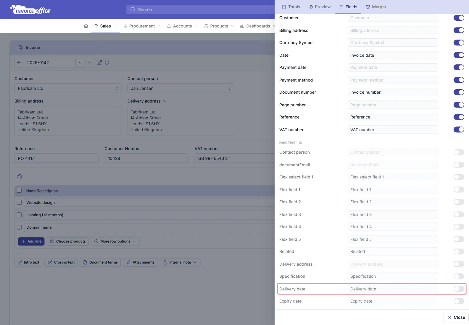Tick the select-all checkbox in Name/Description header
Screen dimensions: 469x325
[x=19, y=191]
